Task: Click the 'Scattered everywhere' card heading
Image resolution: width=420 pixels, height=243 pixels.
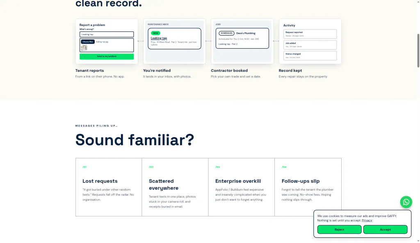Action: 163,184
